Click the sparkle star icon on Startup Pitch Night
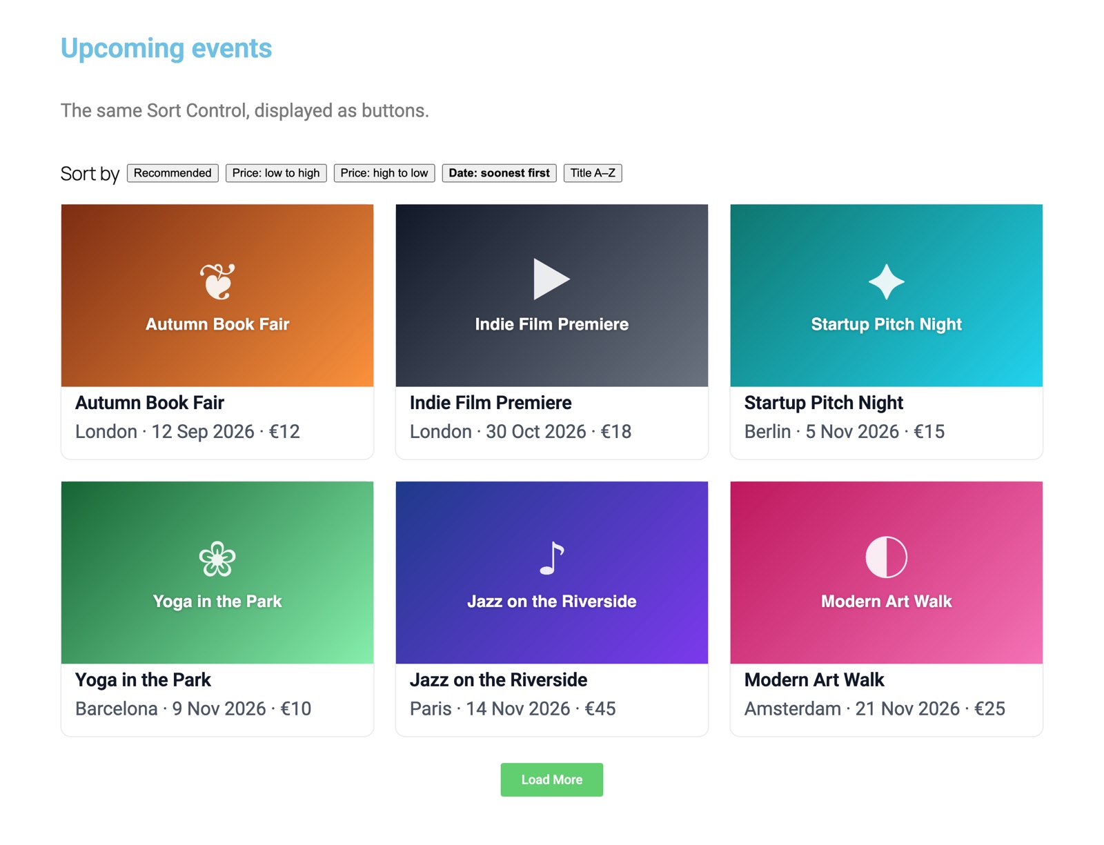The height and width of the screenshot is (845, 1104). (x=886, y=281)
